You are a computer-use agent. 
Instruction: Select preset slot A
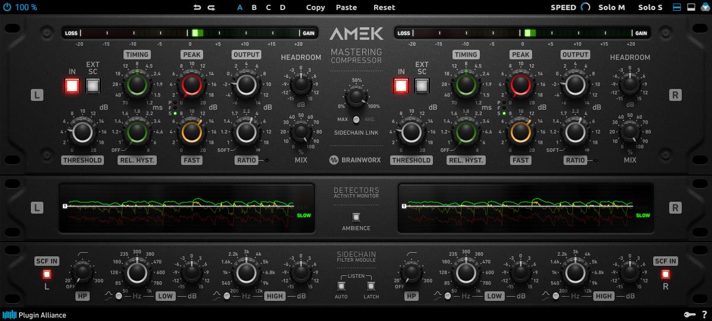[241, 7]
